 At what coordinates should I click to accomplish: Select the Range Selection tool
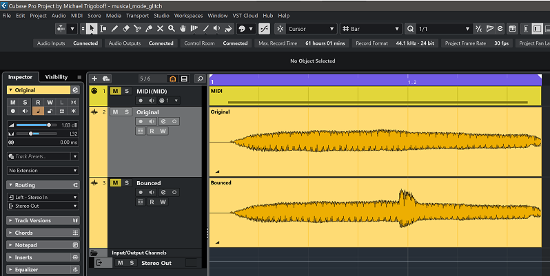(103, 29)
